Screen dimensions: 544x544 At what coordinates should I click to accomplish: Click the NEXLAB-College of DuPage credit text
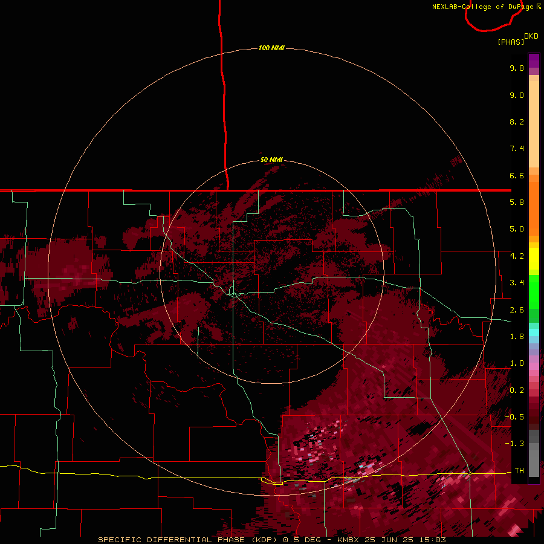coord(482,7)
